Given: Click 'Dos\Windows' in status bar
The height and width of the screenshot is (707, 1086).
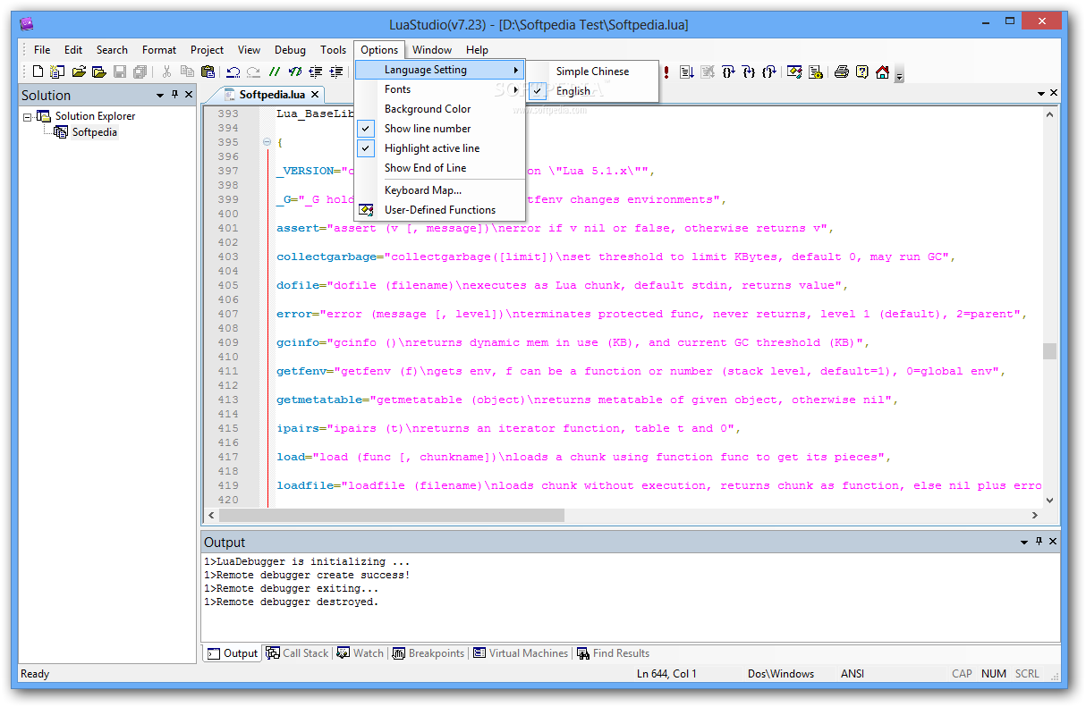Looking at the screenshot, I should [x=781, y=674].
